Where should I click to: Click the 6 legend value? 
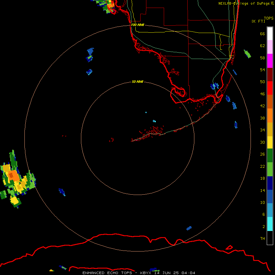point(263,215)
